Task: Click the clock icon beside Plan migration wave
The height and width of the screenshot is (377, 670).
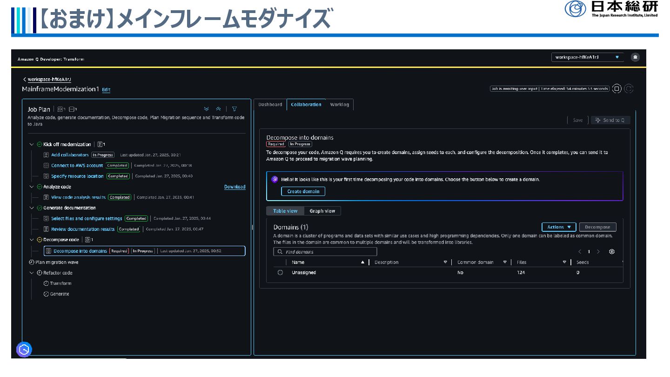Action: tap(32, 262)
